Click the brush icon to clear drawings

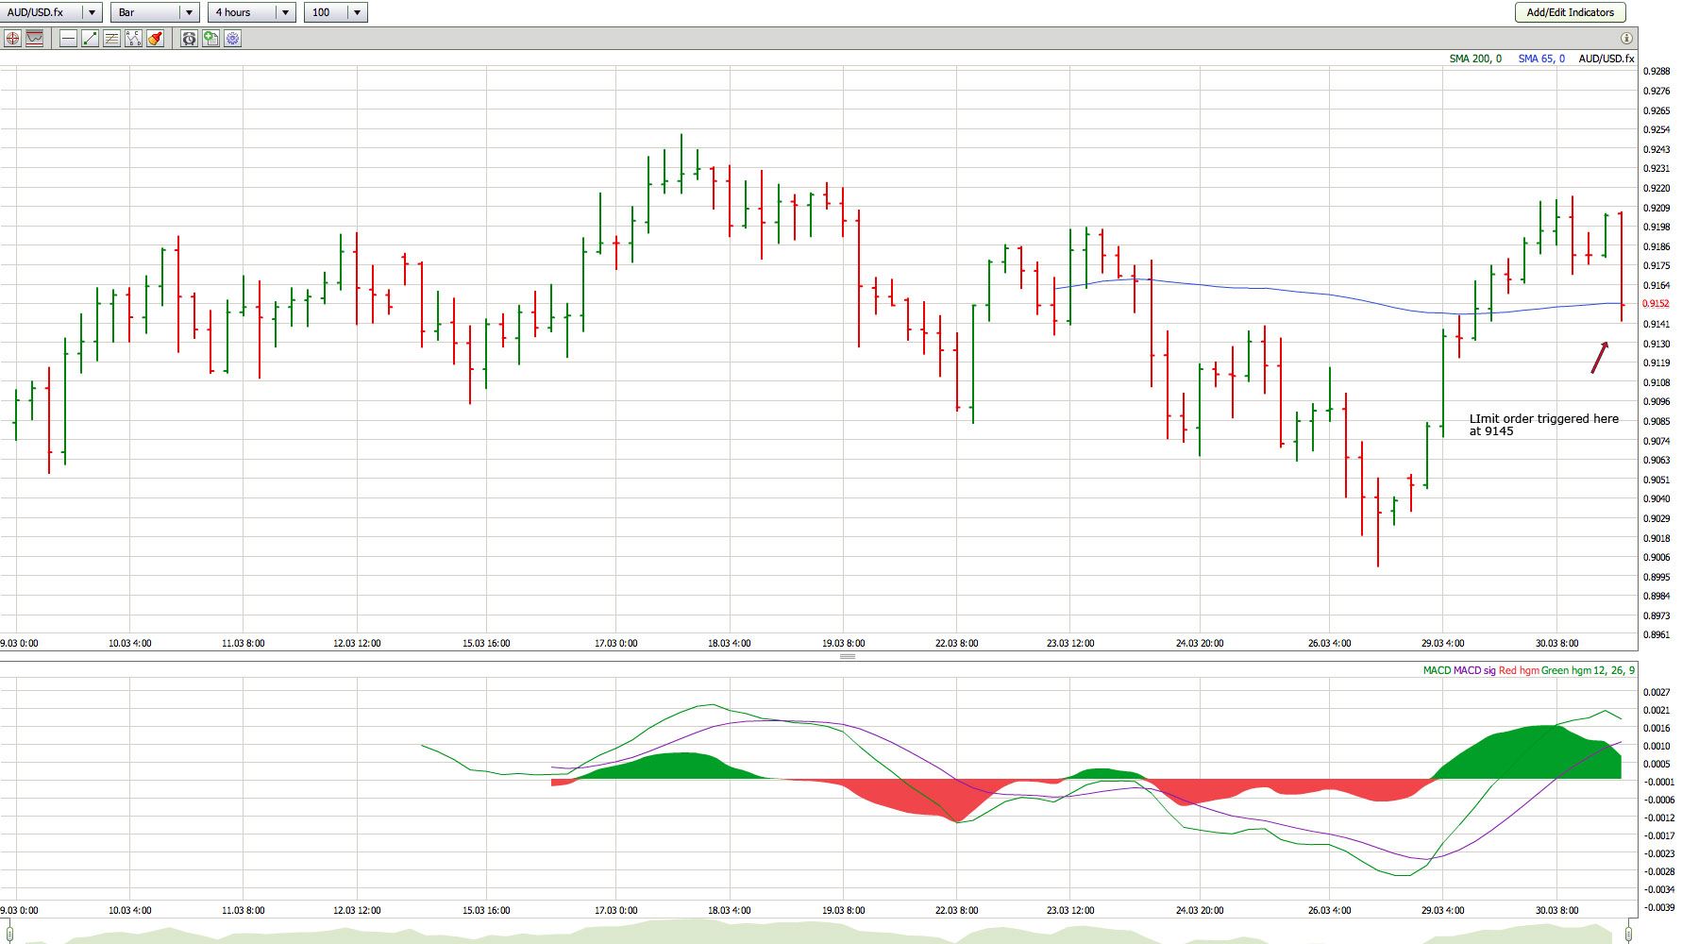[x=155, y=39]
